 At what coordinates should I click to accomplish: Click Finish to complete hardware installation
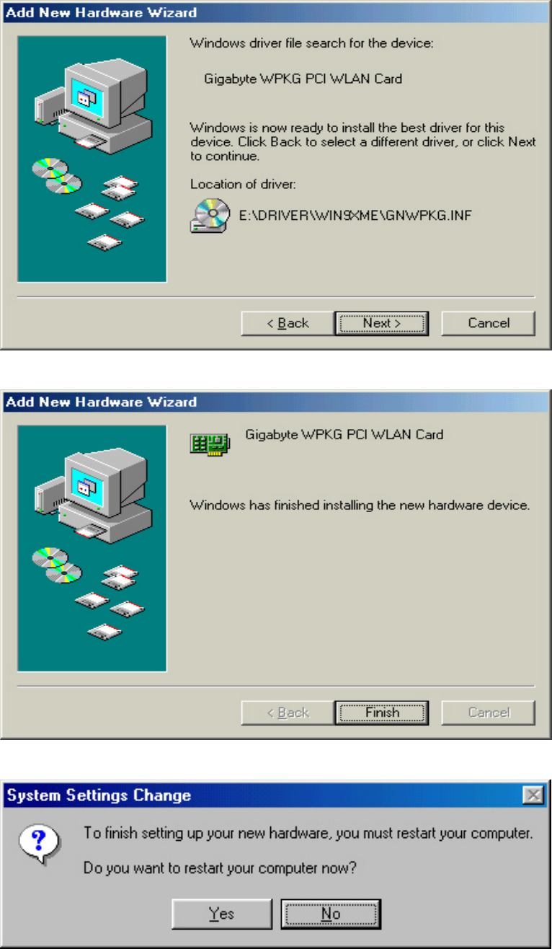pyautogui.click(x=381, y=712)
